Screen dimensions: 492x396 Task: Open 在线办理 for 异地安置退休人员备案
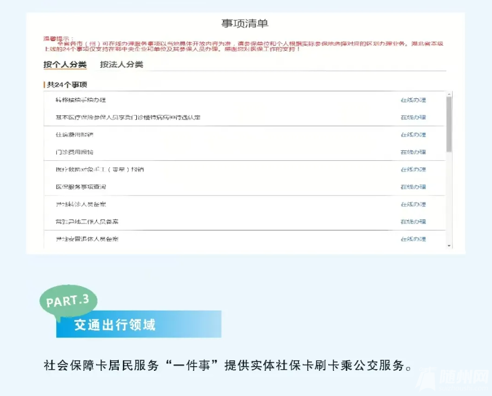click(413, 239)
